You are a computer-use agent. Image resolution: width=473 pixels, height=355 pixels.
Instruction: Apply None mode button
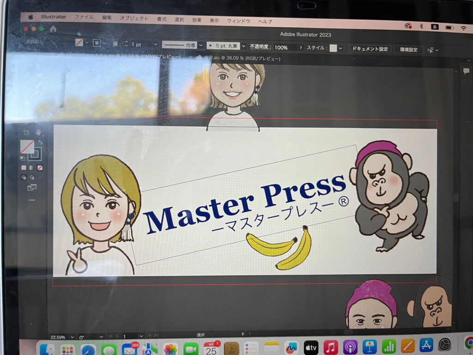(x=40, y=167)
